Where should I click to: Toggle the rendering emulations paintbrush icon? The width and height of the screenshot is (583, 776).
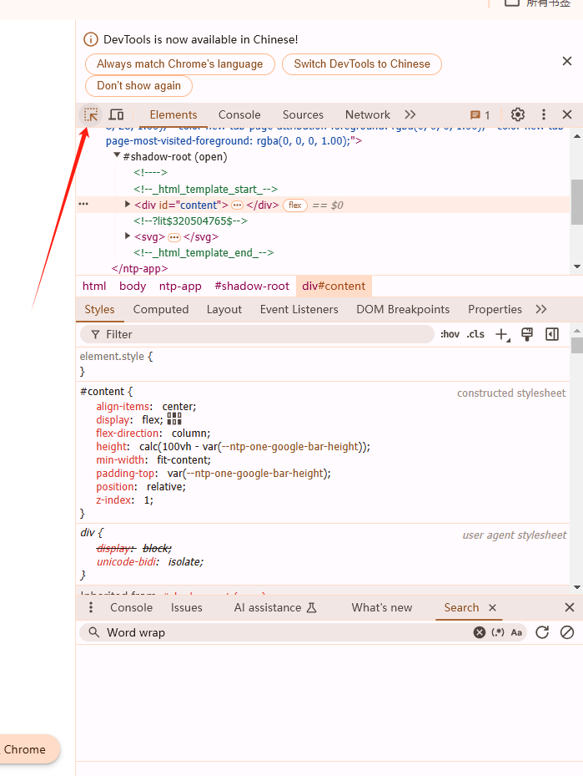[527, 335]
